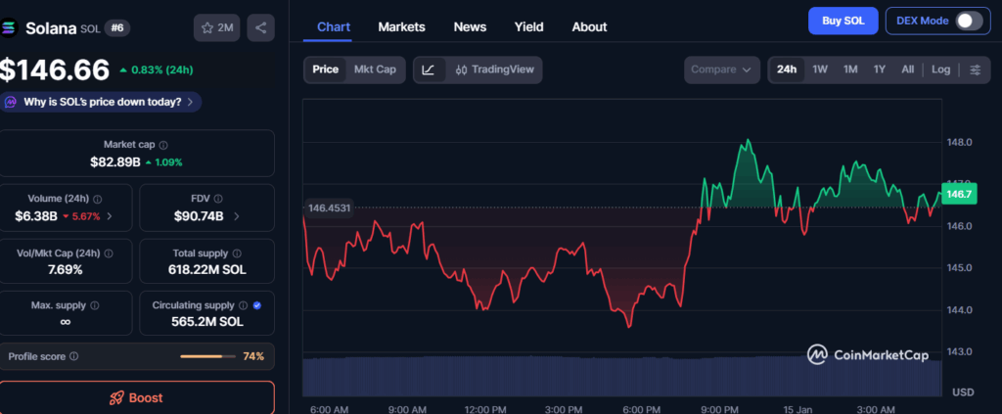
Task: Click the Solana logo icon
Action: click(10, 28)
